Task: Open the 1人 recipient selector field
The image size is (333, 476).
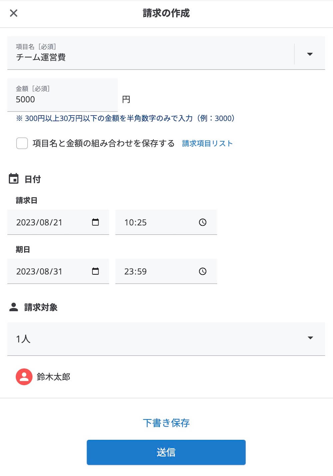Action: click(x=166, y=339)
